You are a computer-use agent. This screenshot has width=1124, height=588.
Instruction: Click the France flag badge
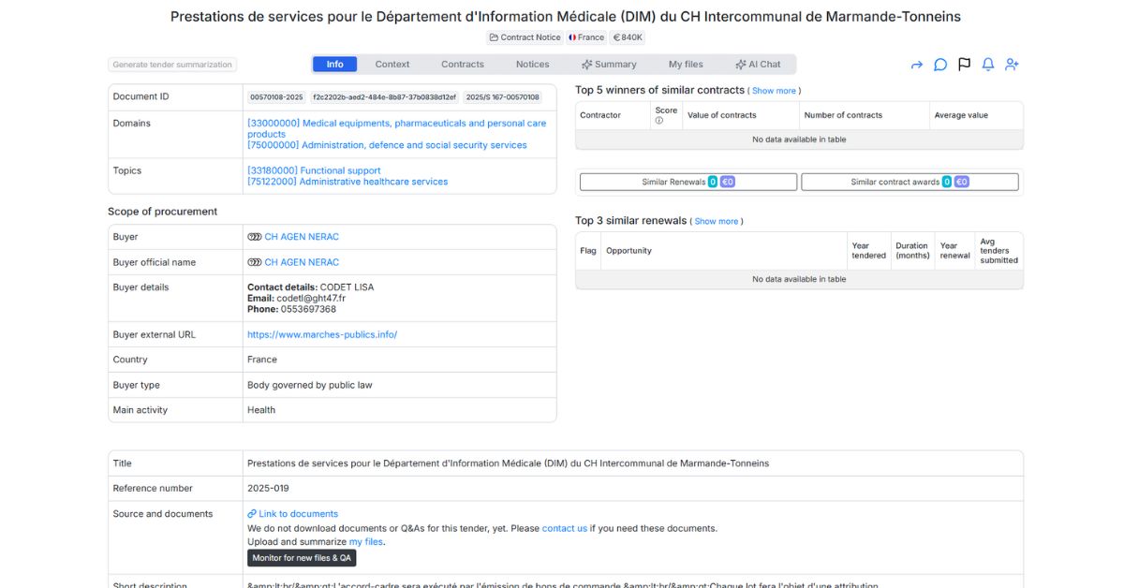tap(586, 37)
